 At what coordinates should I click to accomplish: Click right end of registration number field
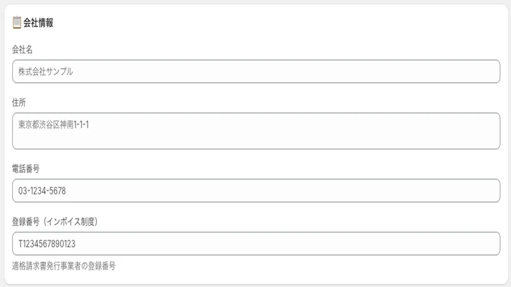[482, 244]
